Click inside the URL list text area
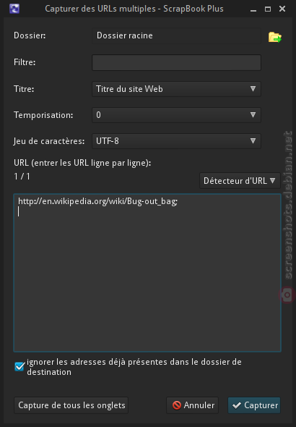 pos(147,273)
